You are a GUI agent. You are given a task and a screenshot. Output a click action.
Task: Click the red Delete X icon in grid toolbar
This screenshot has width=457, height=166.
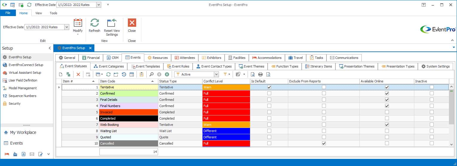tap(78, 74)
